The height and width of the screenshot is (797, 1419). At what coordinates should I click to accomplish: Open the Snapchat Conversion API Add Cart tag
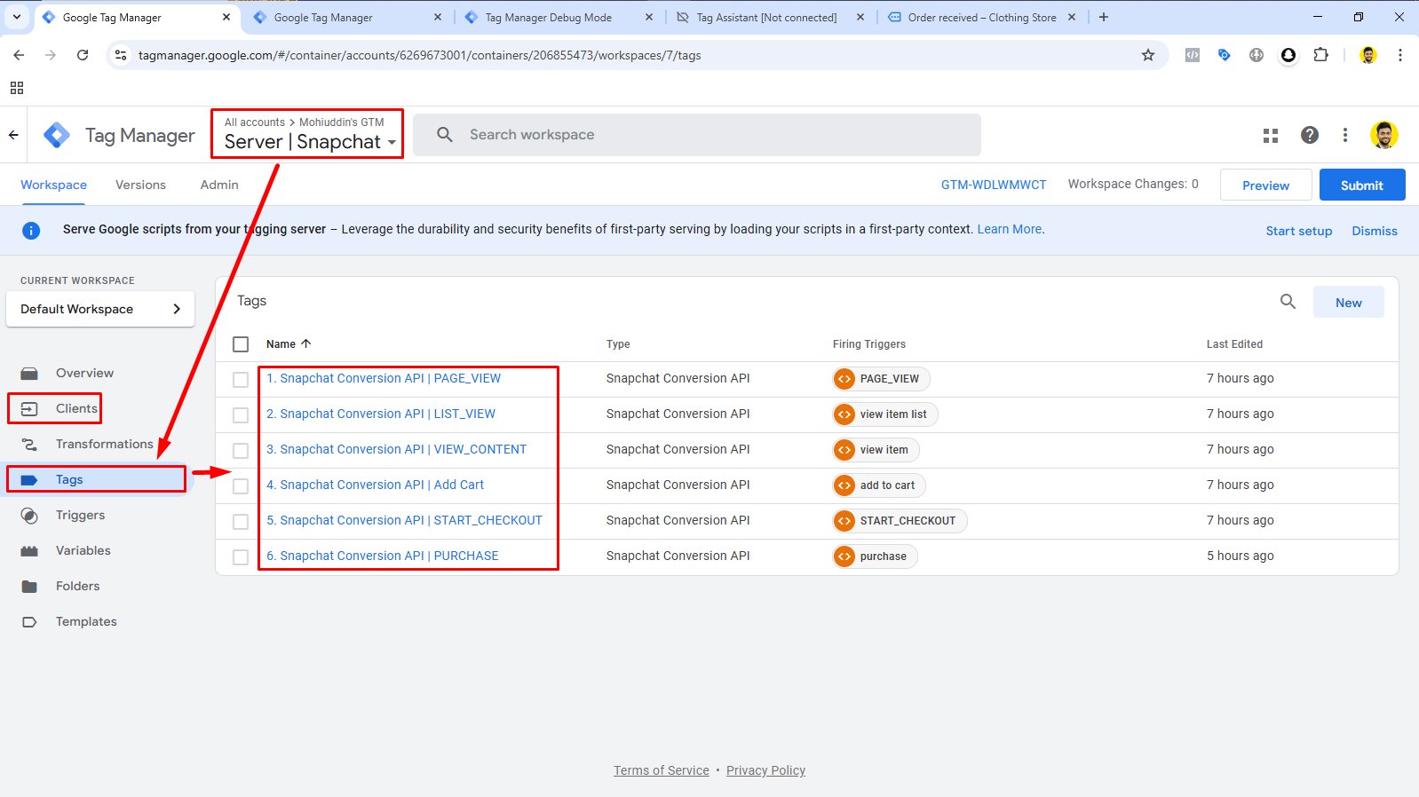click(x=375, y=485)
